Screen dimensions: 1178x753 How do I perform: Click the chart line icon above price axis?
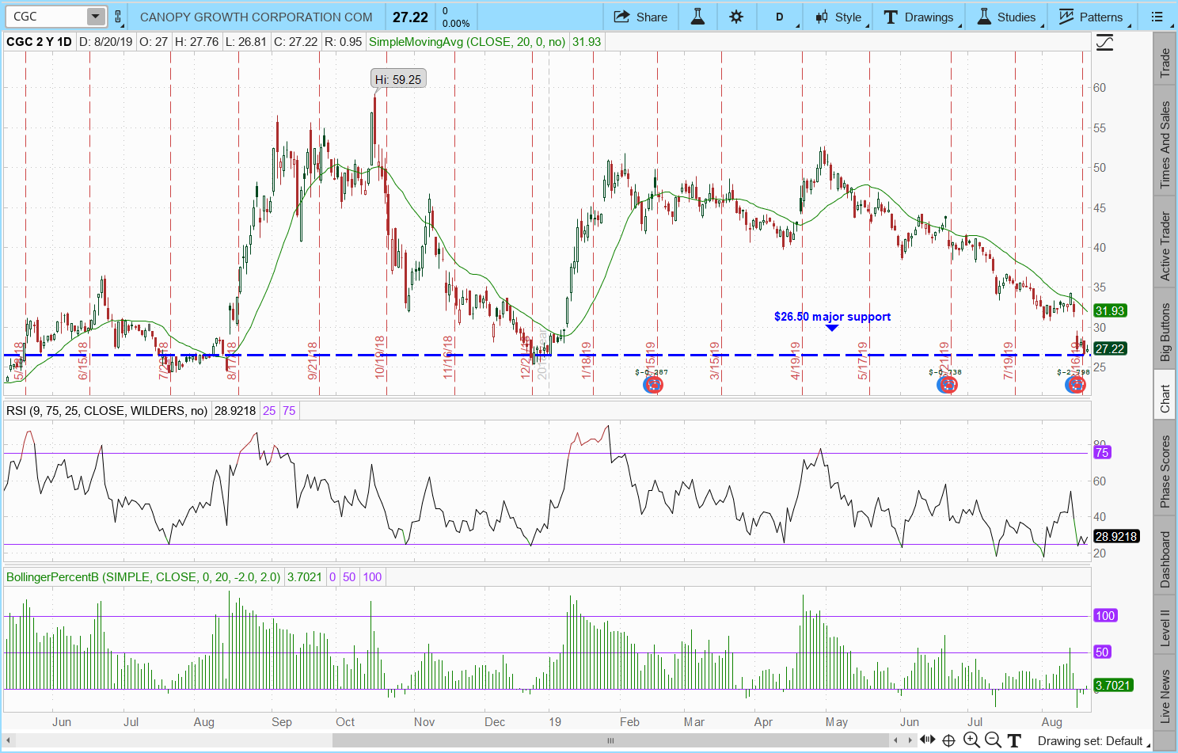1104,43
